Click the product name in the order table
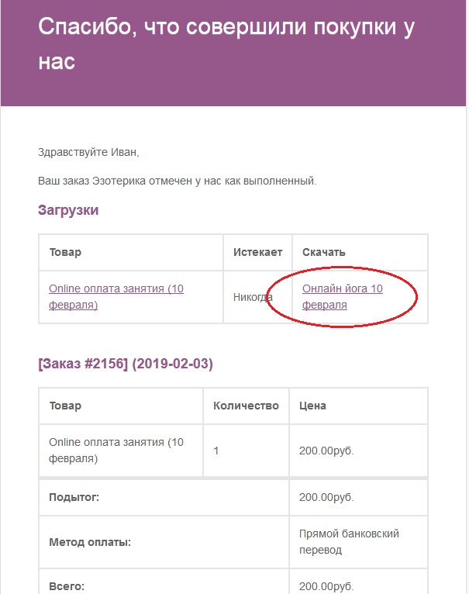469x594 pixels. tap(116, 451)
